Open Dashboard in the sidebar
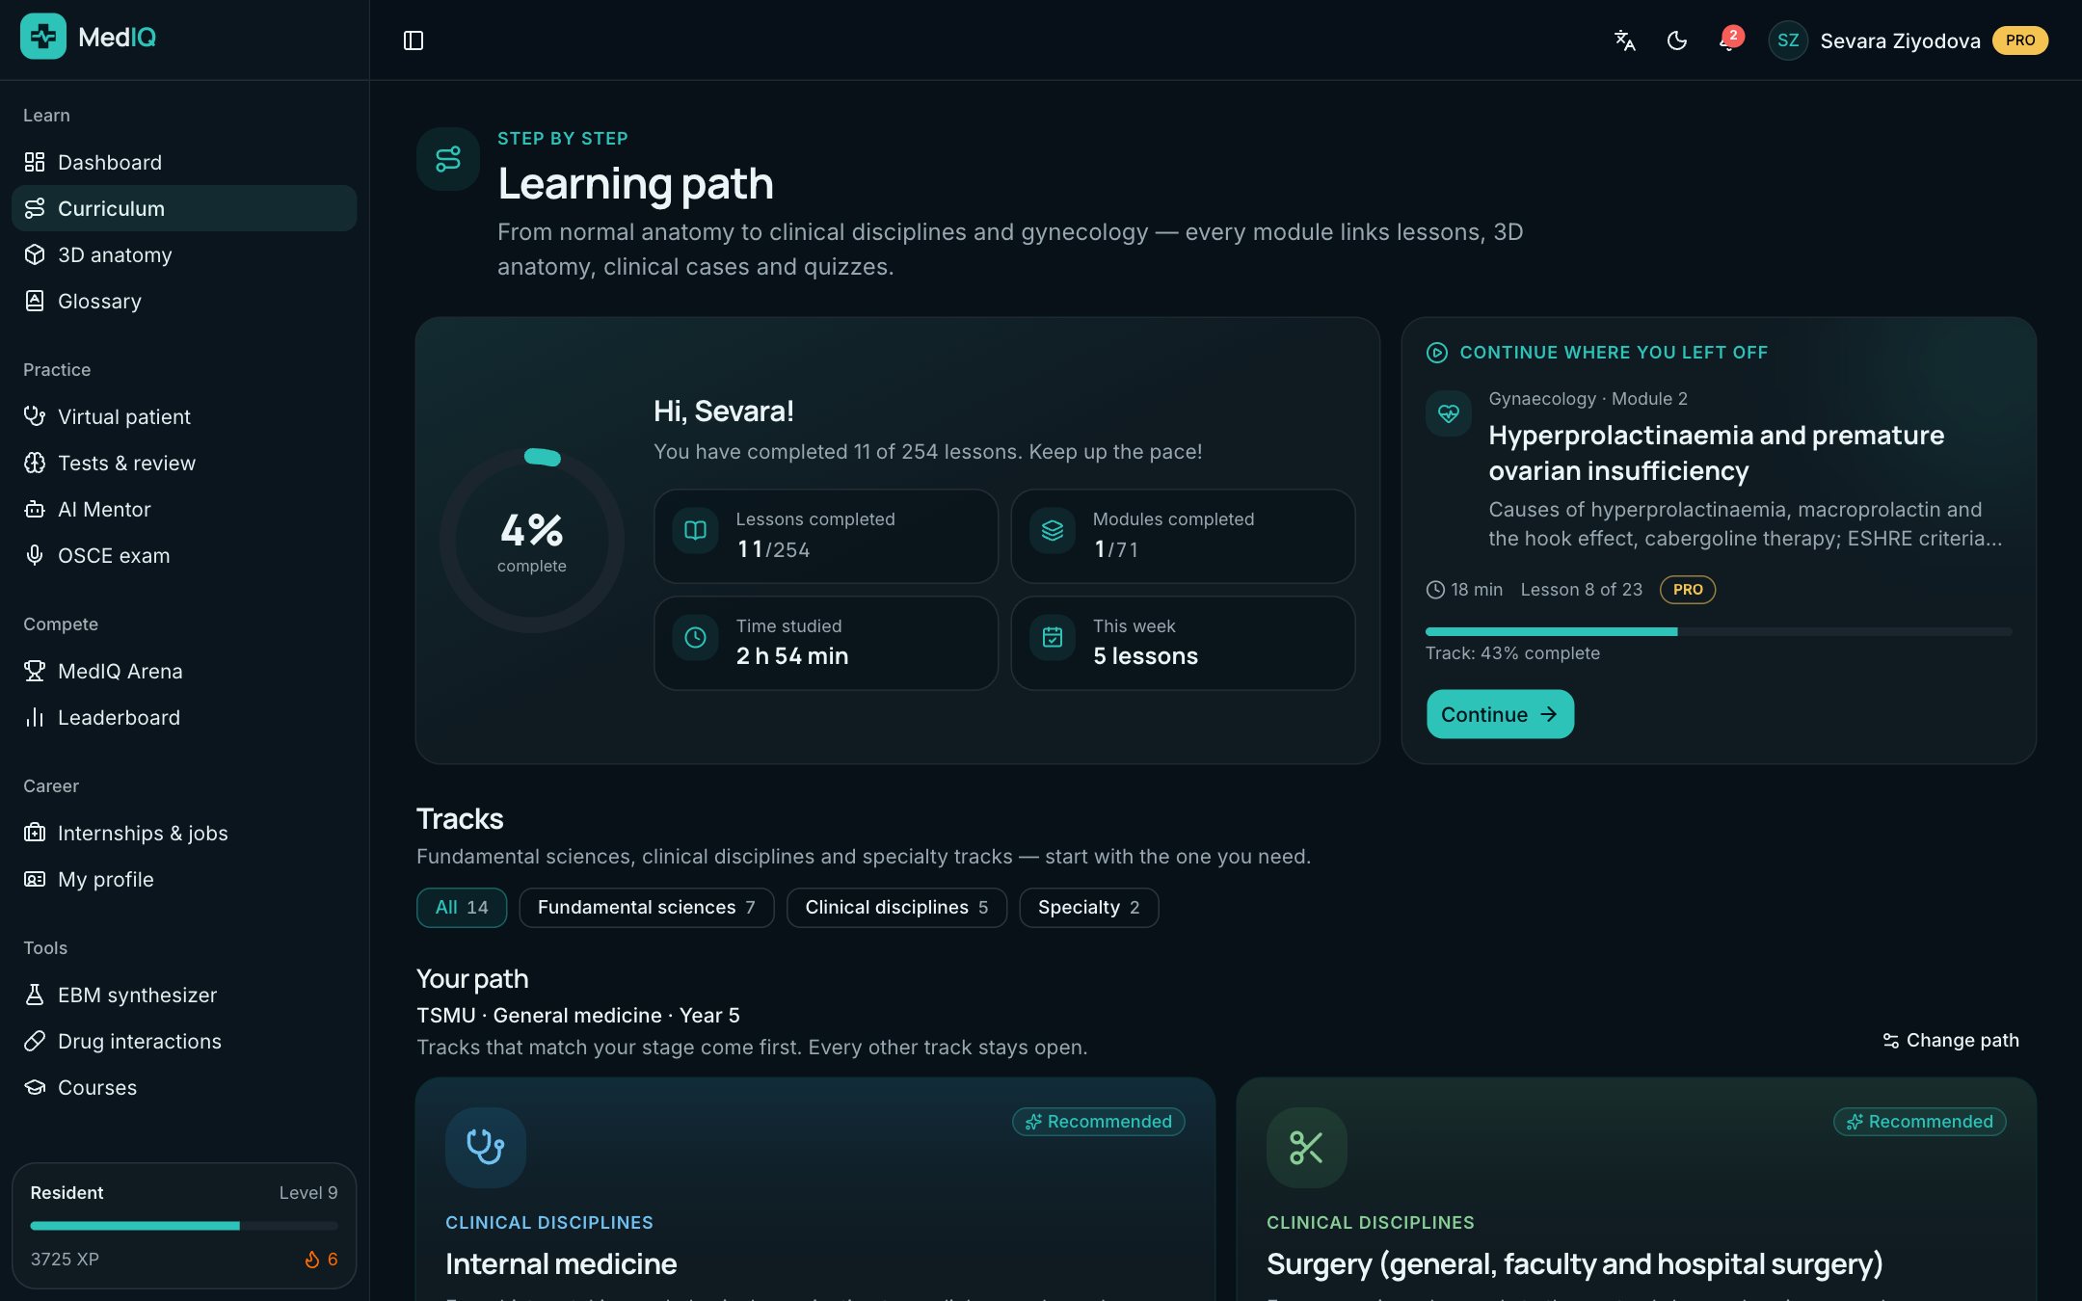Screen dimensions: 2082x1301 pos(184,162)
